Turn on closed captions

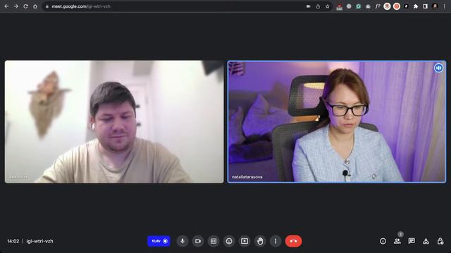214,241
